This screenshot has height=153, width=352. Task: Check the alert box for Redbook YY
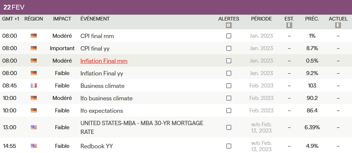(229, 146)
